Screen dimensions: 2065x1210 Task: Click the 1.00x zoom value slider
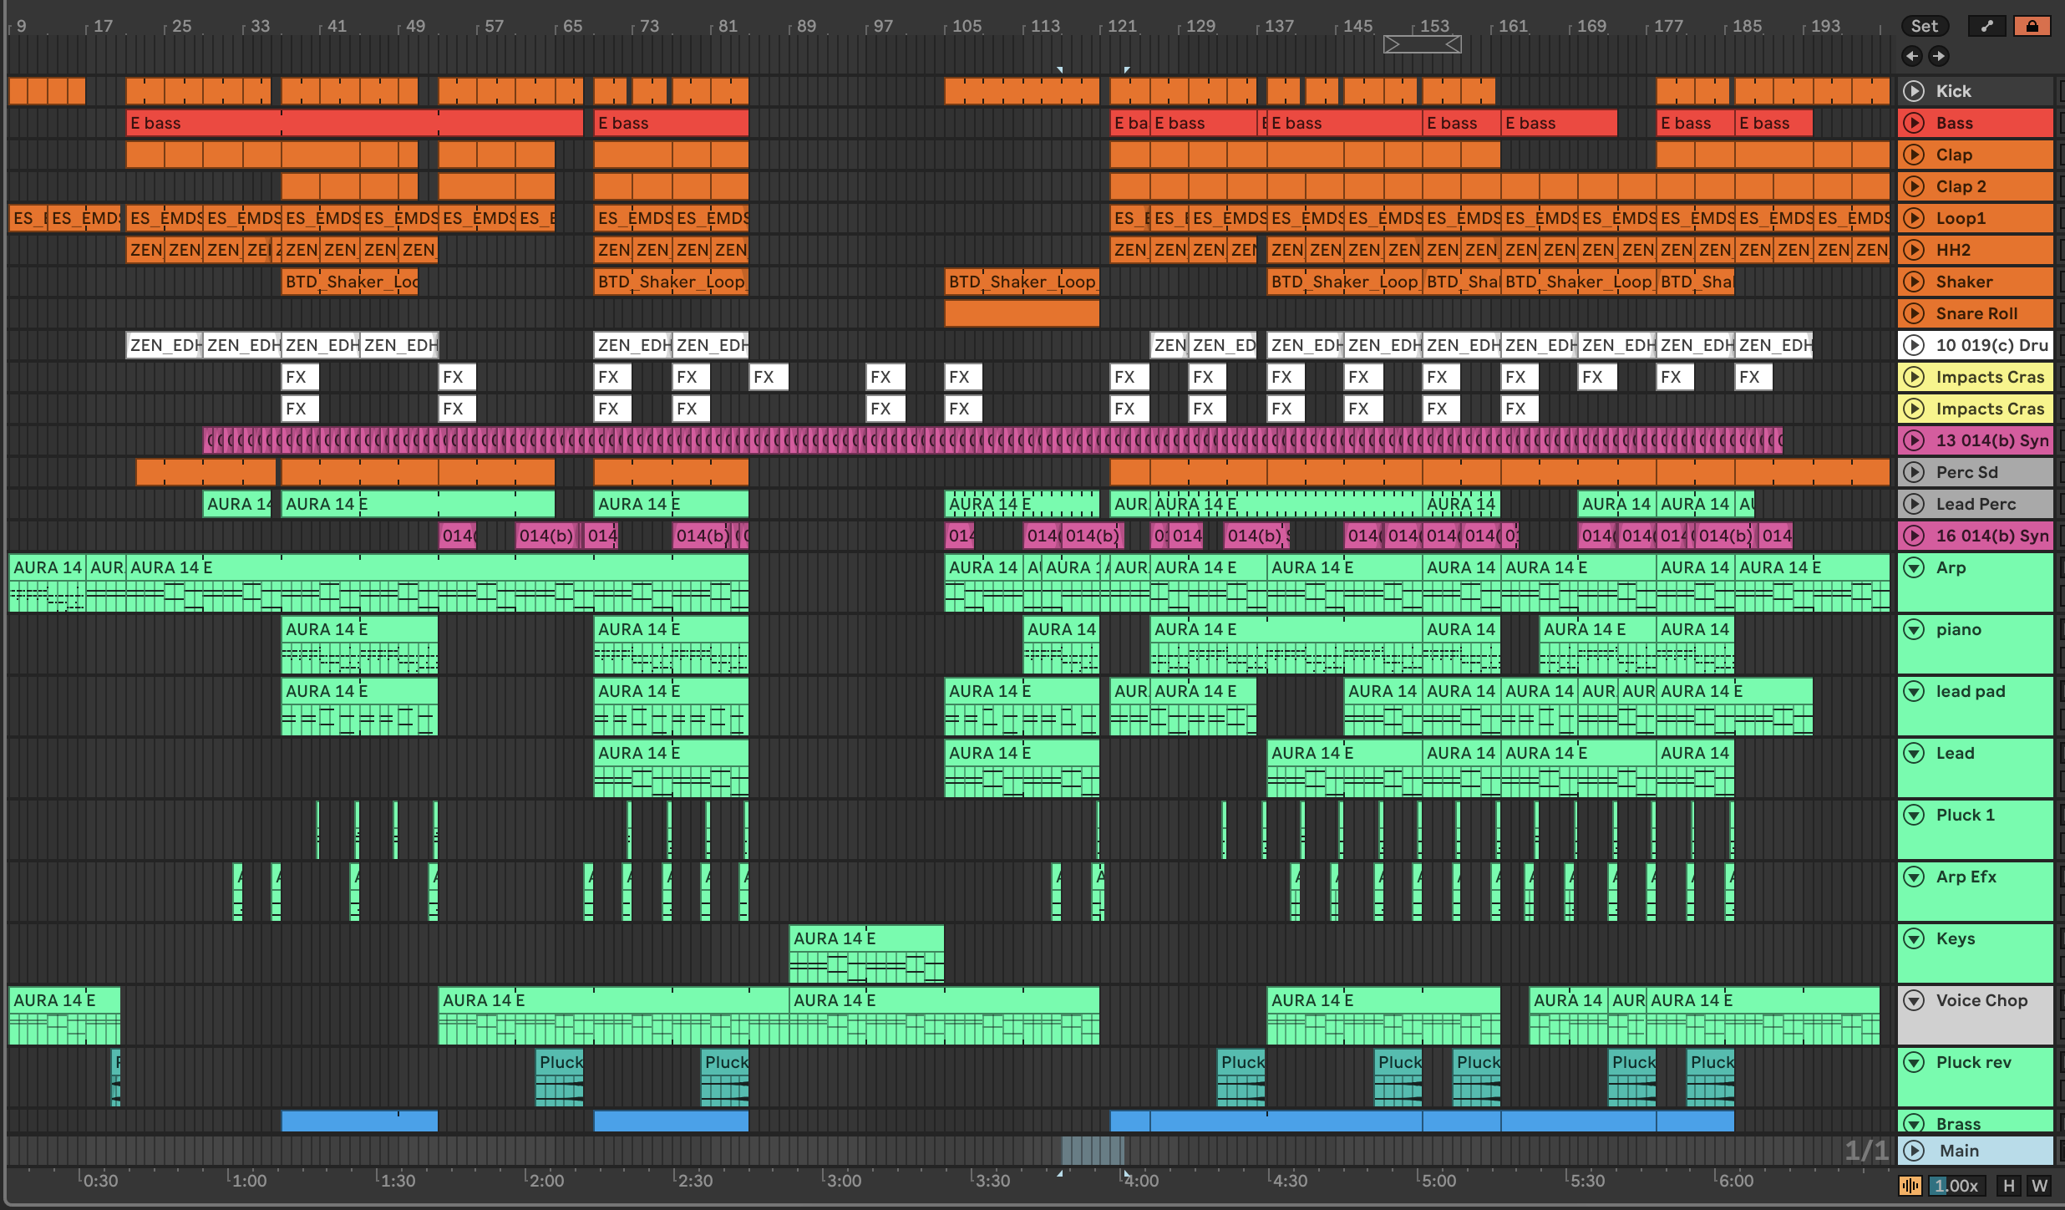point(1957,1186)
